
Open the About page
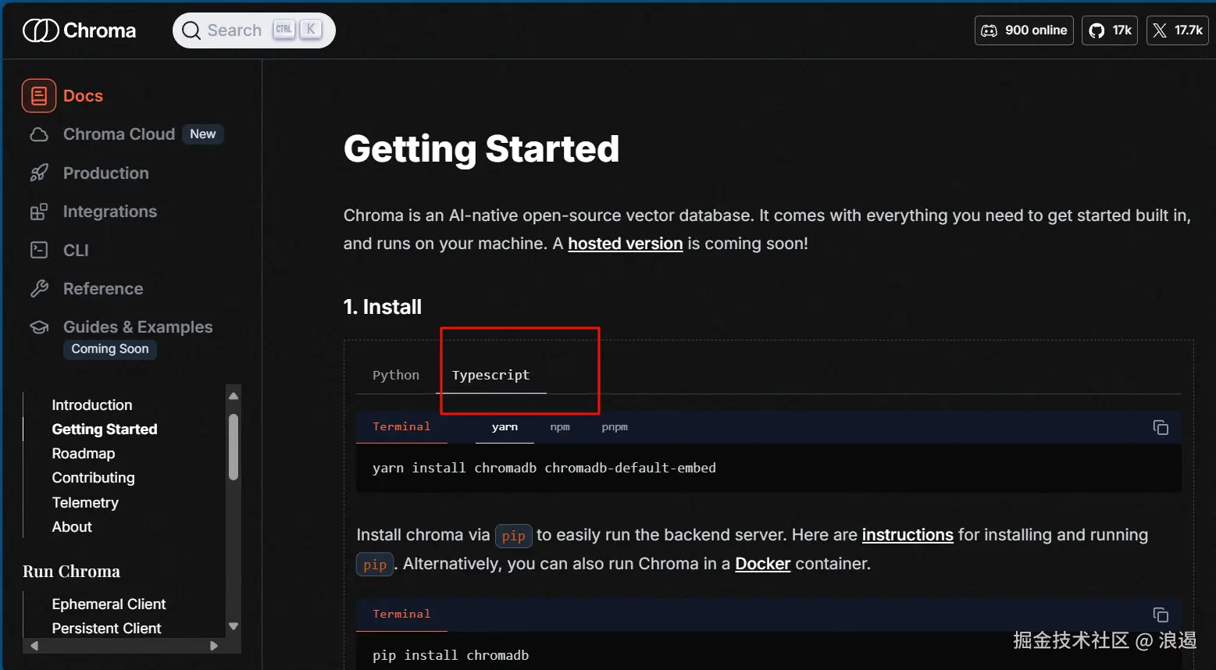[72, 527]
